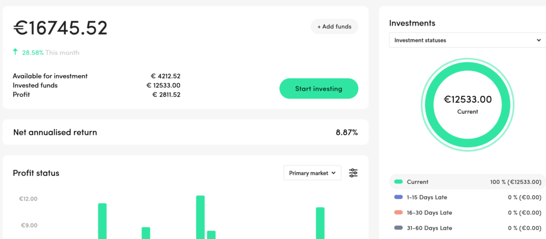Select the 31-60 Days Late legend row

click(x=467, y=228)
